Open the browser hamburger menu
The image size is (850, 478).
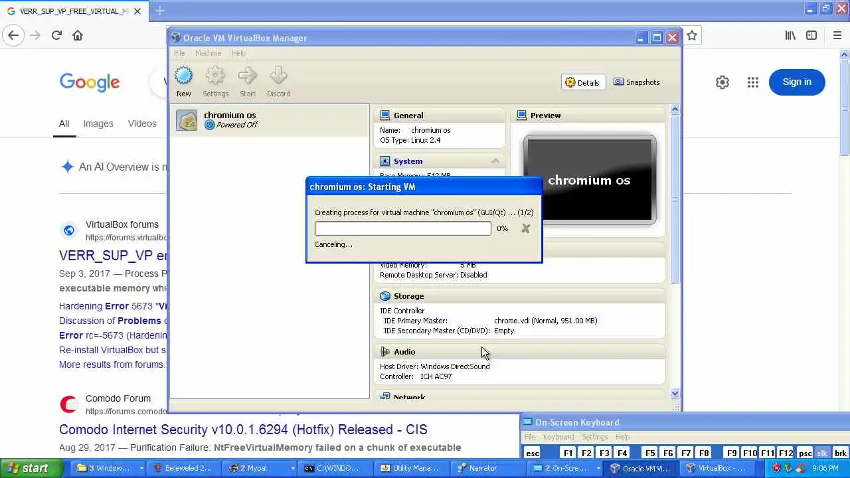(837, 36)
